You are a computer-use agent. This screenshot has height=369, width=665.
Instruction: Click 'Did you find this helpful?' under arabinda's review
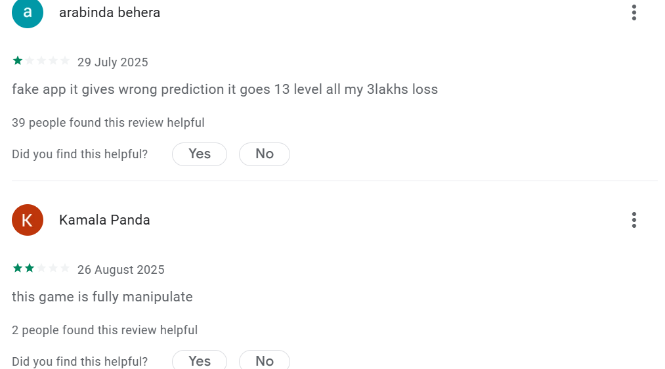[x=80, y=154]
